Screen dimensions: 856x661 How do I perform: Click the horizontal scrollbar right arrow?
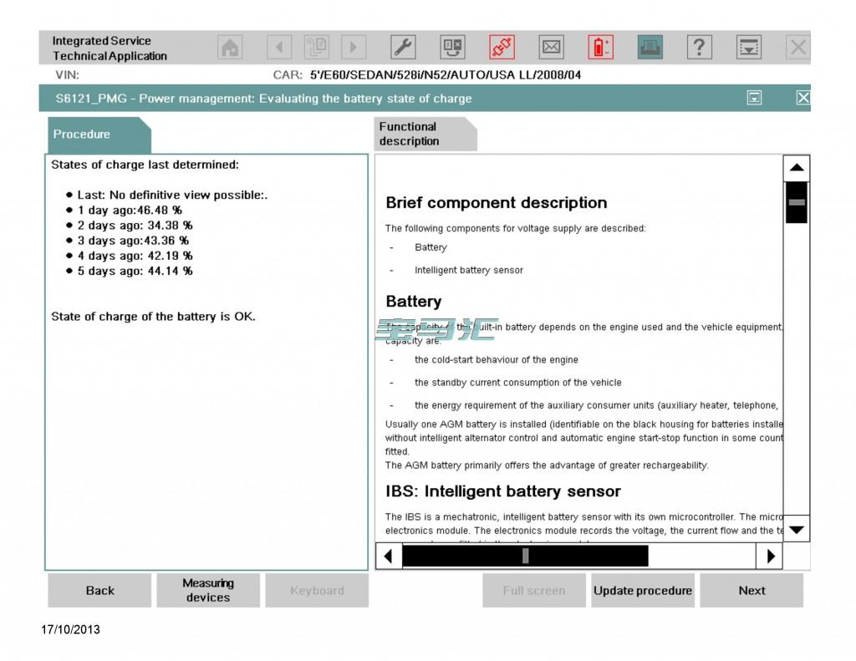pyautogui.click(x=769, y=557)
